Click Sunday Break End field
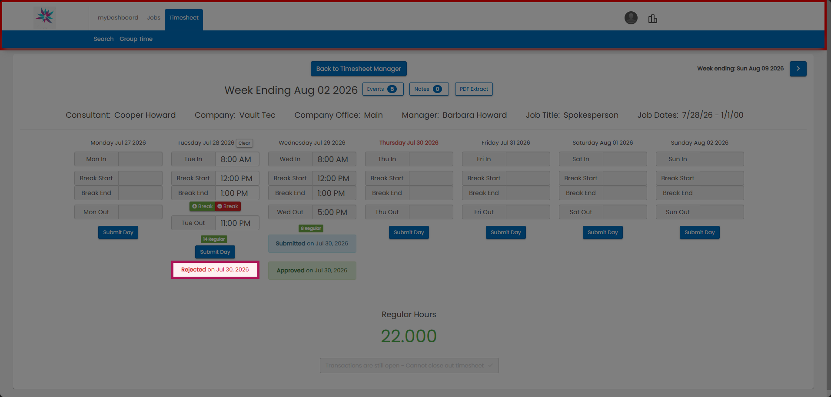 (721, 193)
